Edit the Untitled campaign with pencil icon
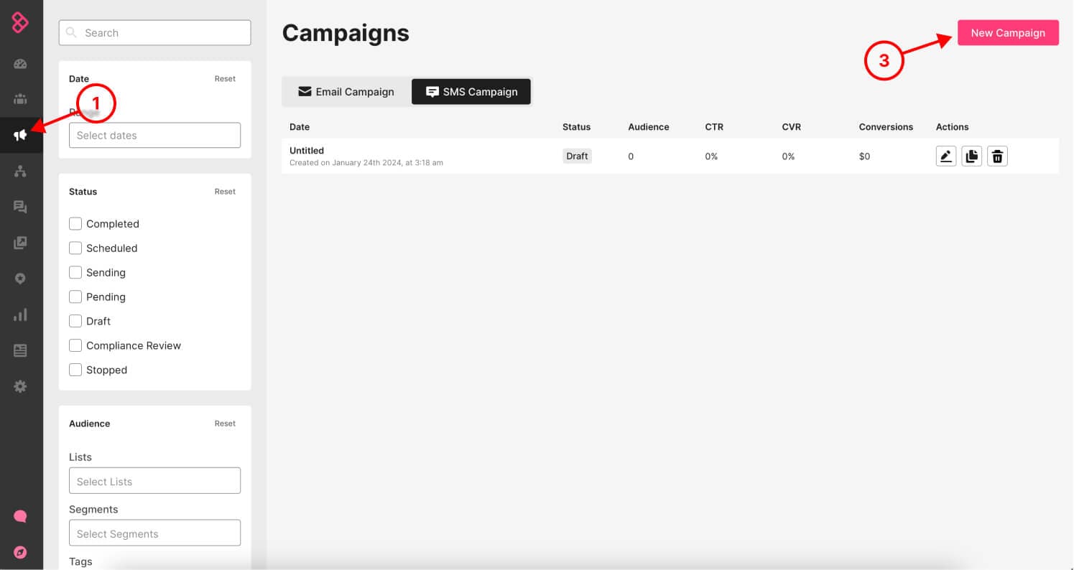The width and height of the screenshot is (1074, 570). [x=946, y=156]
